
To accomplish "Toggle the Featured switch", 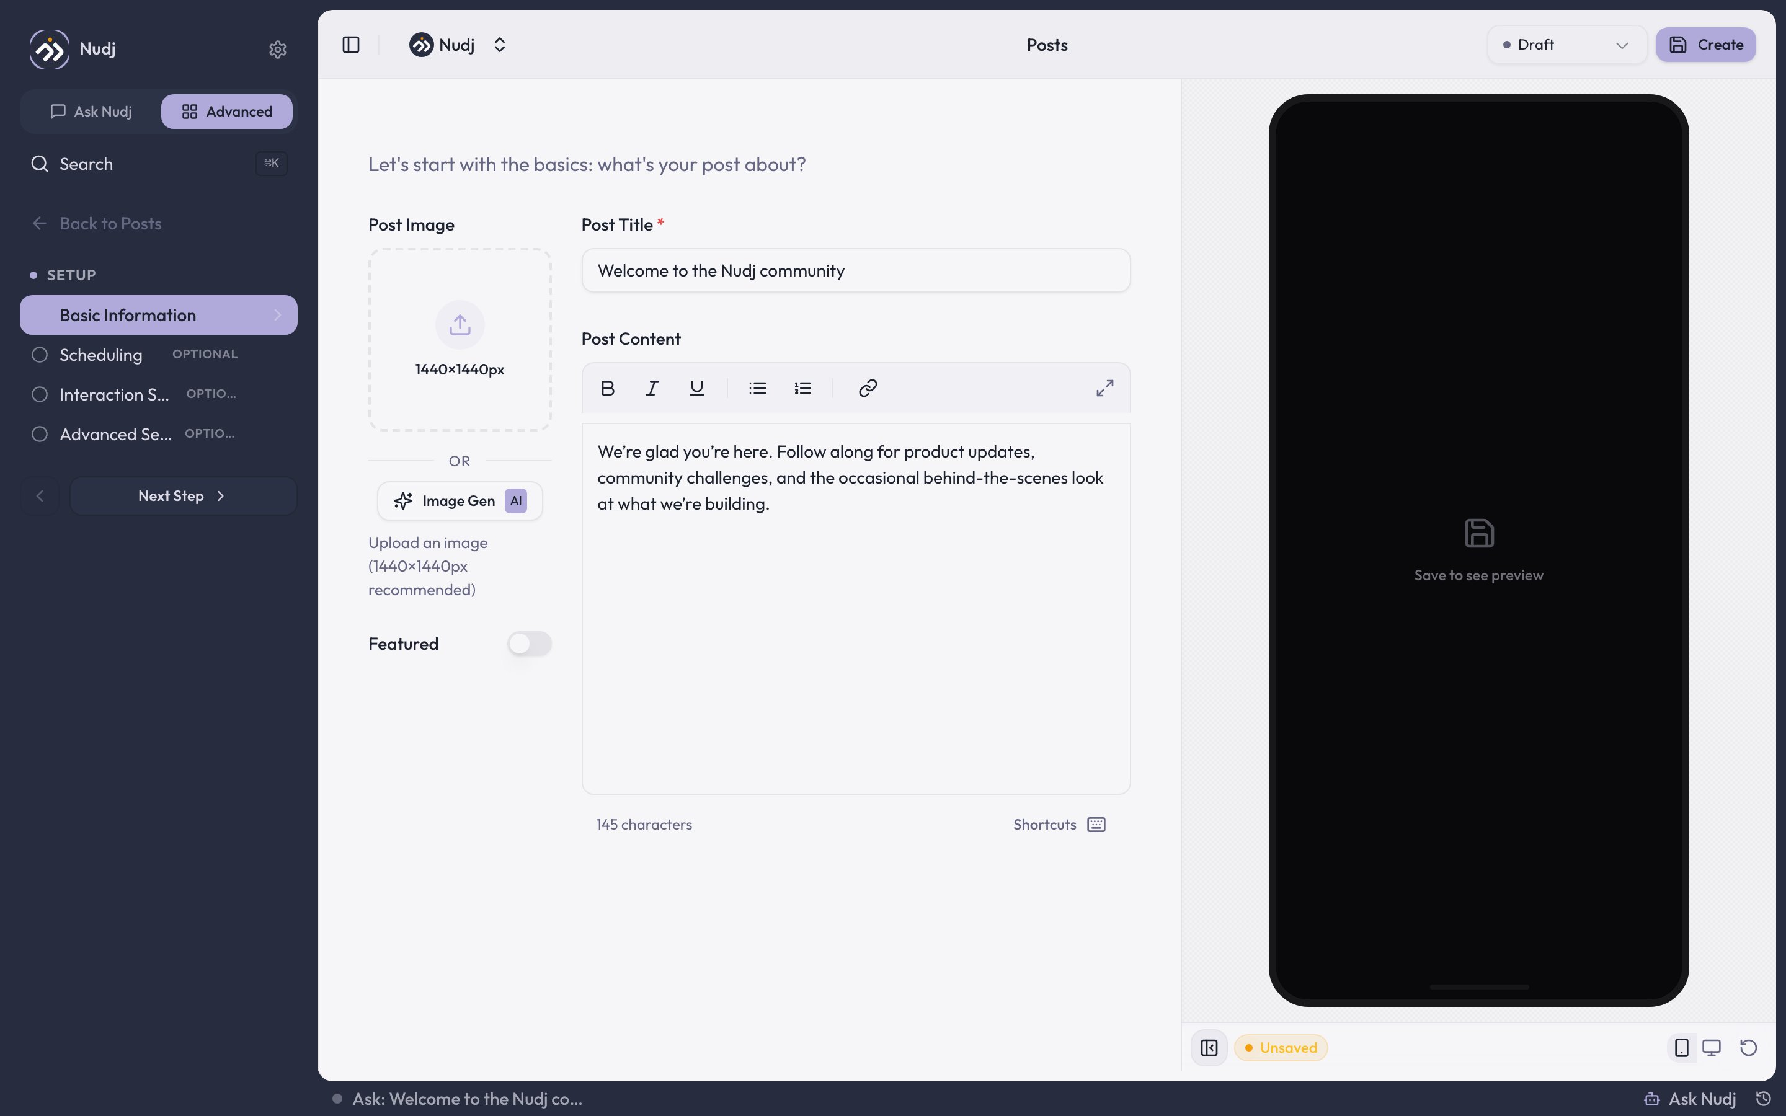I will [x=529, y=644].
